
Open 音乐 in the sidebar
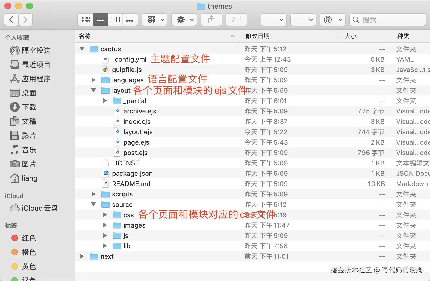click(23, 150)
